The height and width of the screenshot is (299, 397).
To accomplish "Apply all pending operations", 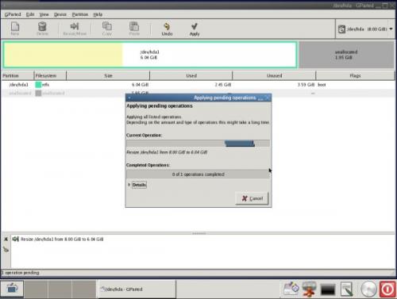I will (x=195, y=29).
